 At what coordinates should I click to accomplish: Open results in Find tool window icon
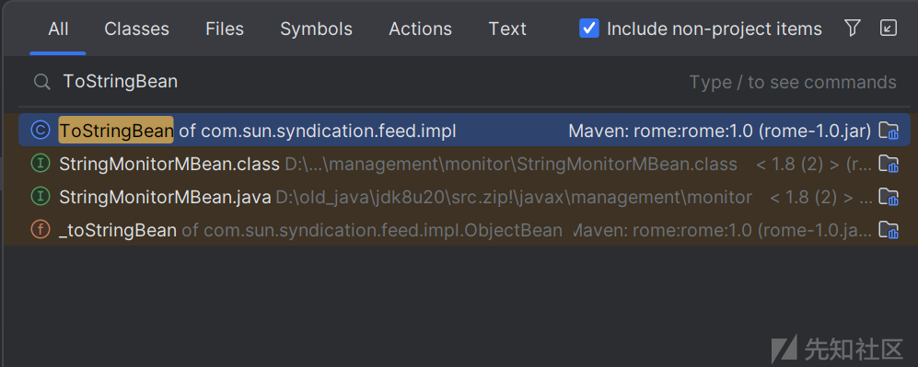pyautogui.click(x=889, y=28)
